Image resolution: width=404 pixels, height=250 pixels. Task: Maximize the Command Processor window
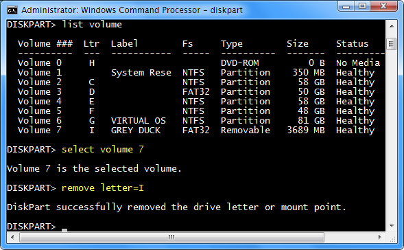click(x=362, y=6)
